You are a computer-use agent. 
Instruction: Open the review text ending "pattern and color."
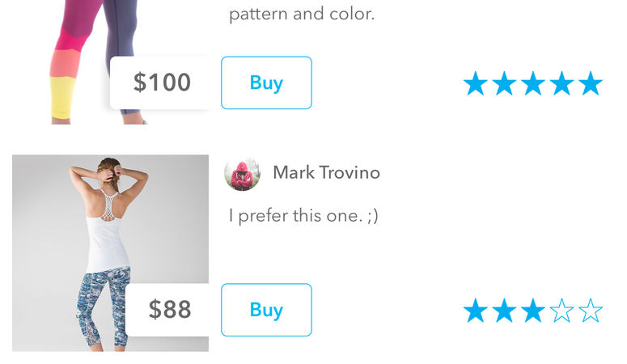tap(302, 15)
